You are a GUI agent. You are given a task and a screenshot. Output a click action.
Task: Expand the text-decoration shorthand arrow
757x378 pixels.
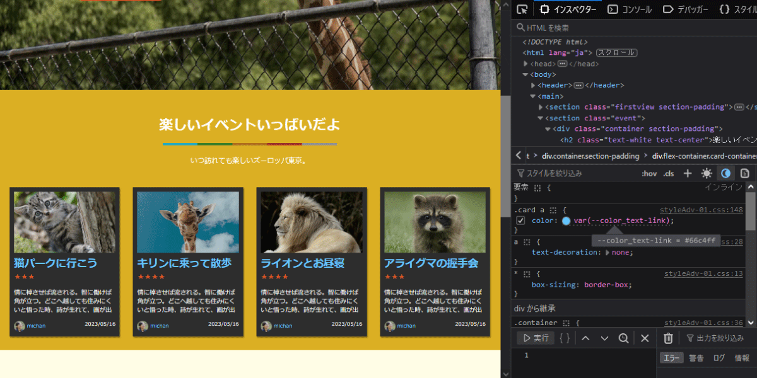(607, 252)
